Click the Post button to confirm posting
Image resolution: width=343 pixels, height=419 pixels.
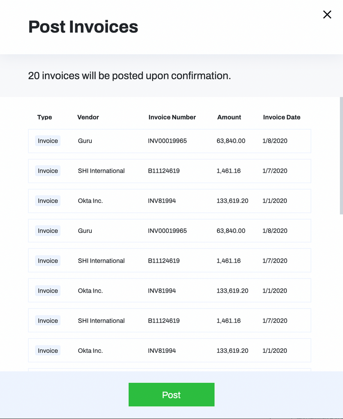[x=171, y=395]
